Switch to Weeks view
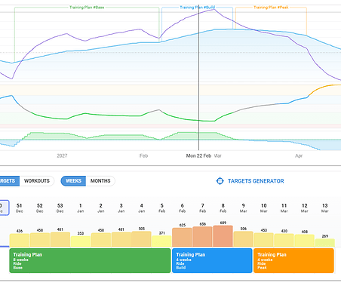 [73, 181]
